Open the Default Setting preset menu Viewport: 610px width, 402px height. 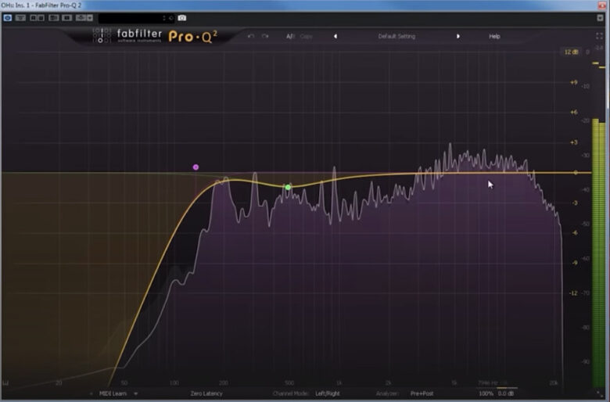[x=396, y=36]
